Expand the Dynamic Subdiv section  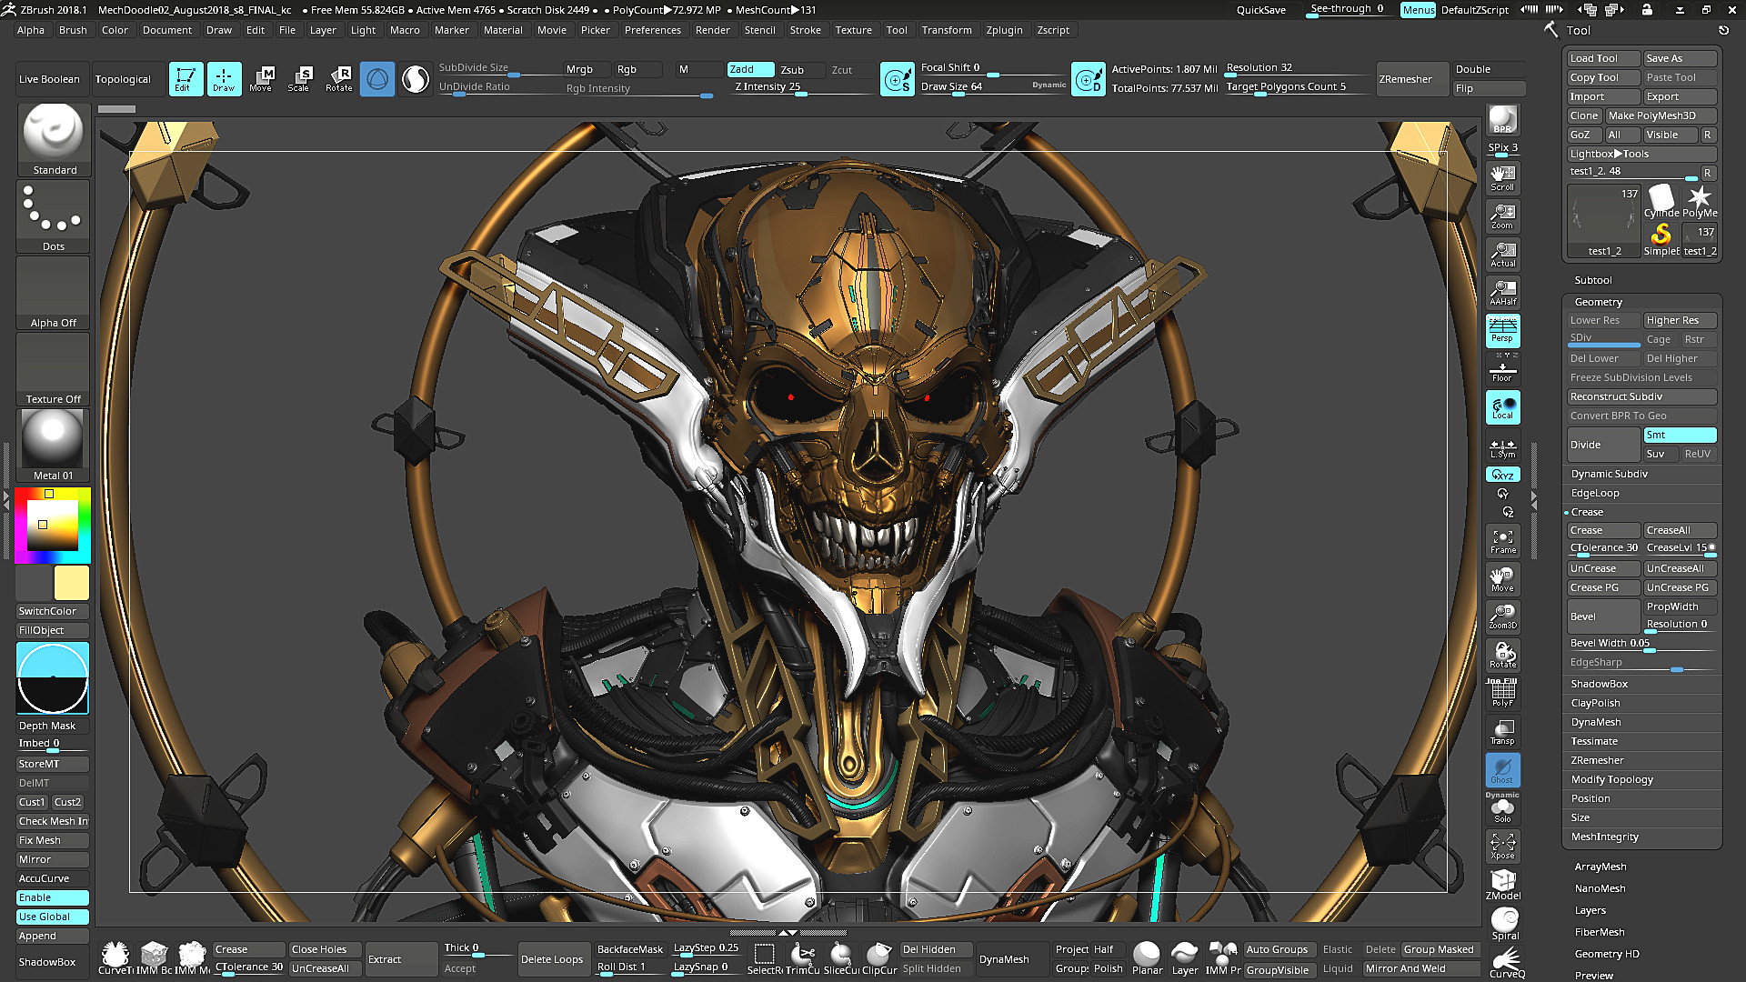(x=1609, y=474)
